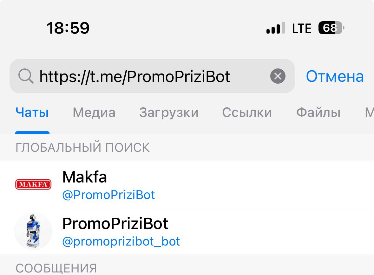Switch to the Медиа tab
The width and height of the screenshot is (374, 275).
coord(94,113)
